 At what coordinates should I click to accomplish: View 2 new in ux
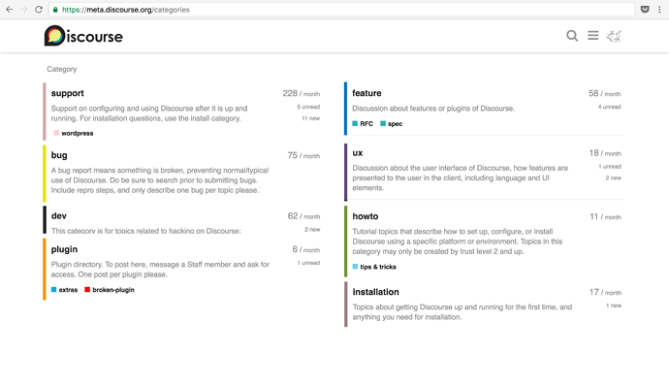[x=613, y=177]
